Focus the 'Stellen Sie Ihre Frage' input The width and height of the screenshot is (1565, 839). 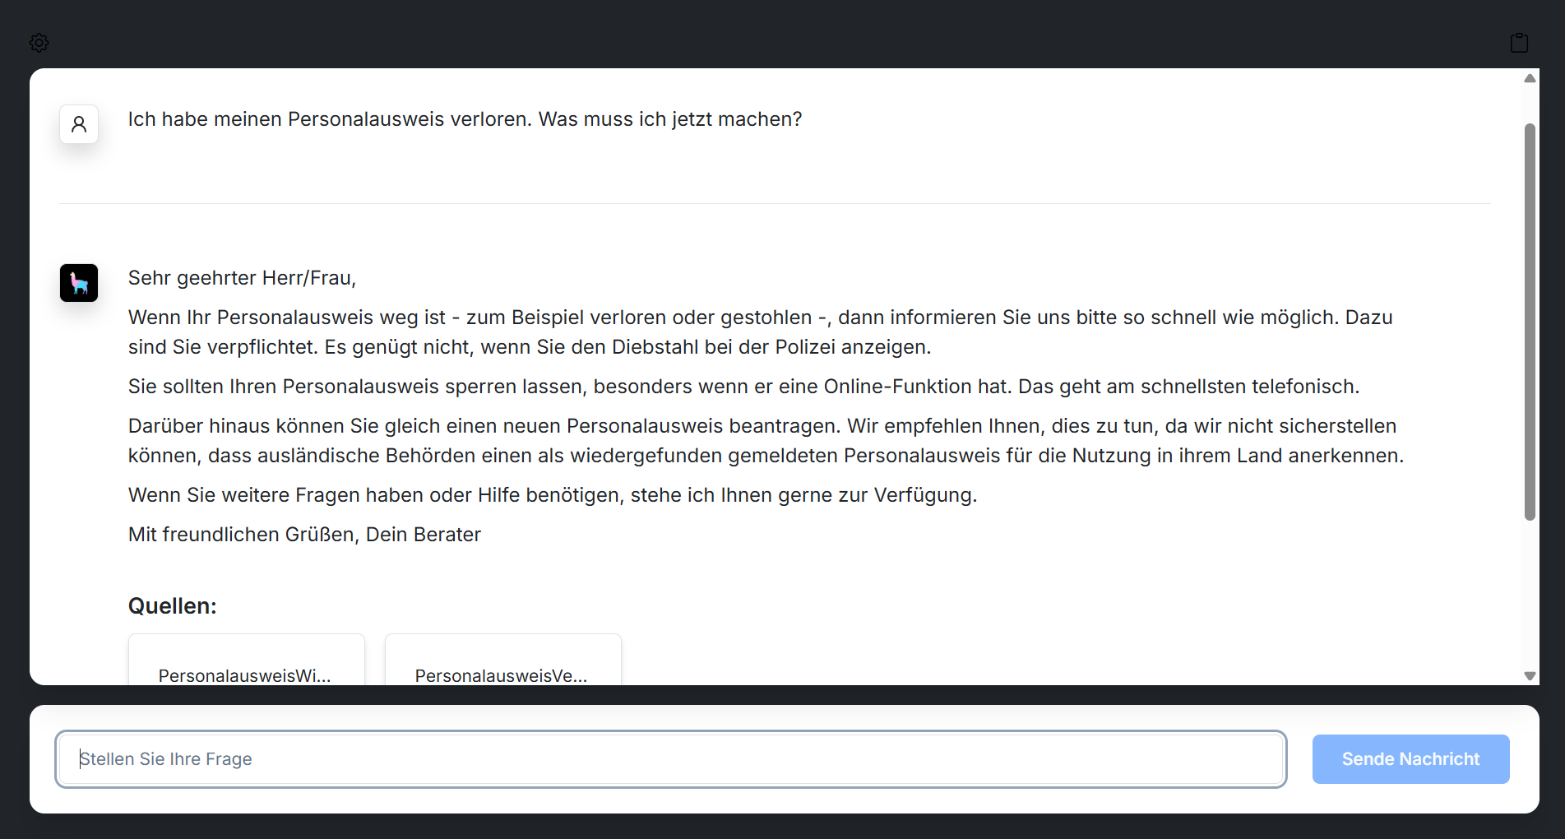click(670, 759)
